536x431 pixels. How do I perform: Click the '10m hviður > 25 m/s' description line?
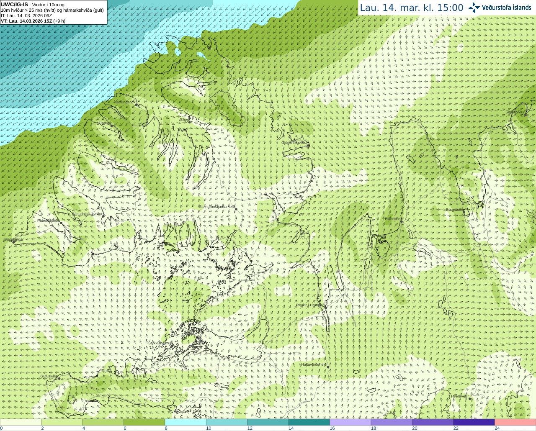click(52, 10)
